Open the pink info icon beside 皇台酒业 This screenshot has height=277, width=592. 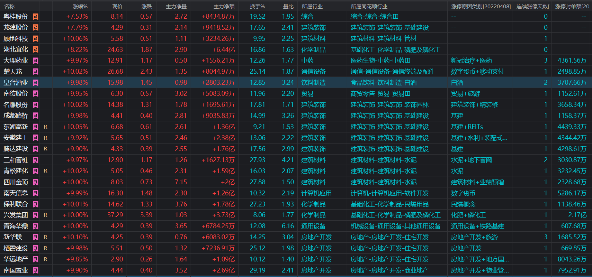(x=35, y=83)
